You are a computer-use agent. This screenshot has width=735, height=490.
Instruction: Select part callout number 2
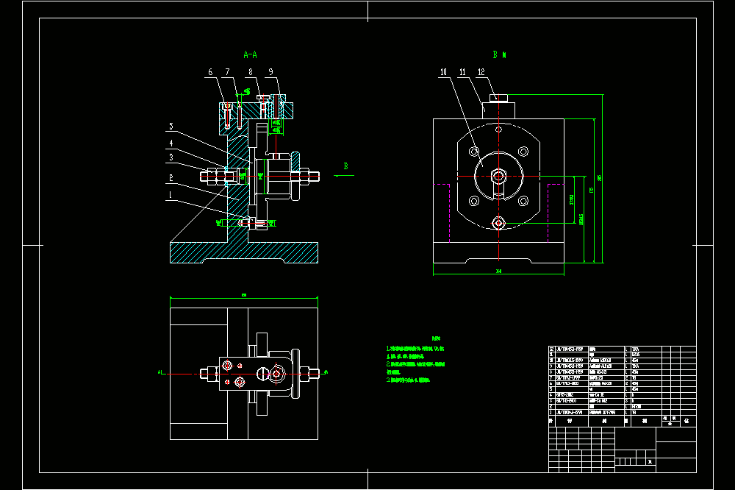click(171, 178)
